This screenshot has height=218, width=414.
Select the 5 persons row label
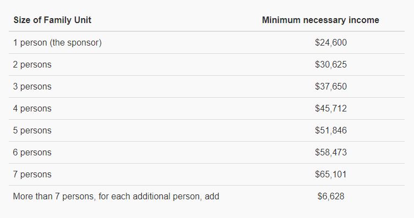point(32,131)
